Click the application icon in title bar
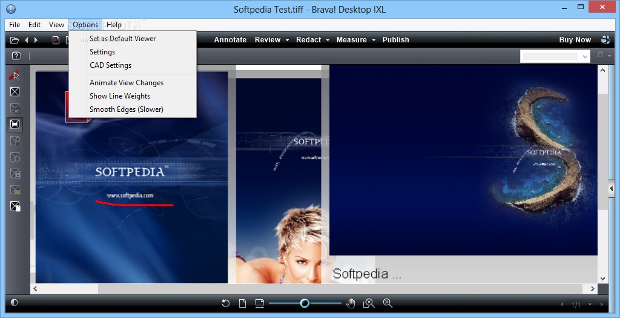 pyautogui.click(x=11, y=8)
